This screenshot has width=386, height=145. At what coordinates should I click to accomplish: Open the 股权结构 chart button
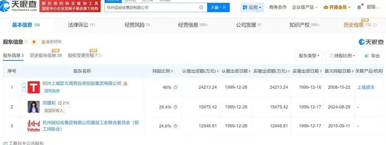pyautogui.click(x=51, y=42)
